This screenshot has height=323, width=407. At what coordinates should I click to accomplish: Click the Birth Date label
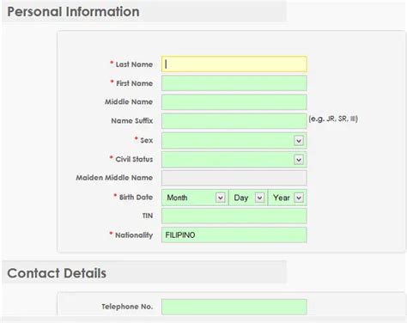pyautogui.click(x=136, y=197)
